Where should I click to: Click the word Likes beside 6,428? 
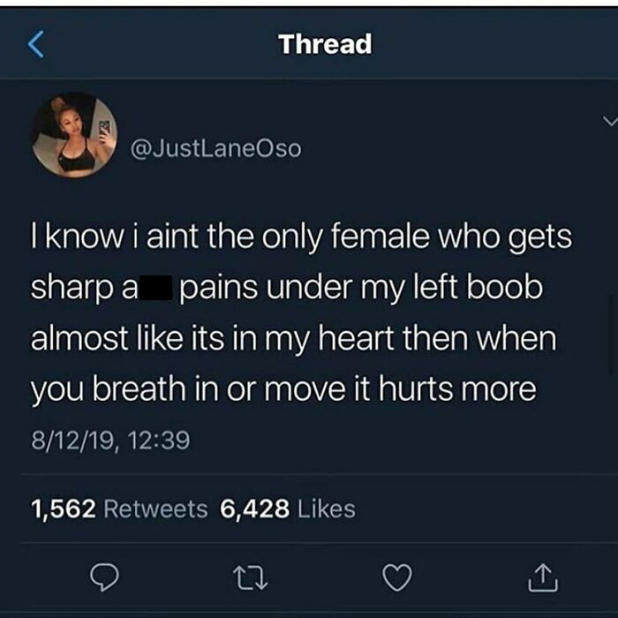[x=327, y=509]
